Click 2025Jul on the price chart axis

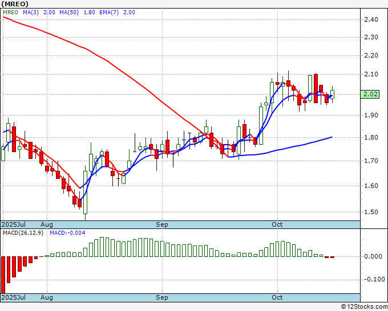click(x=14, y=224)
